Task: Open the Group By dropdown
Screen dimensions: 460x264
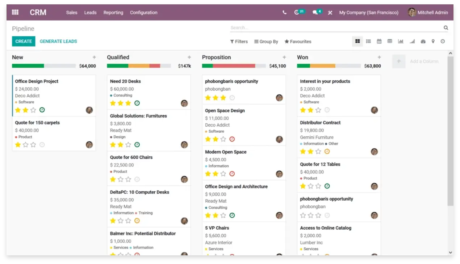Action: 266,42
